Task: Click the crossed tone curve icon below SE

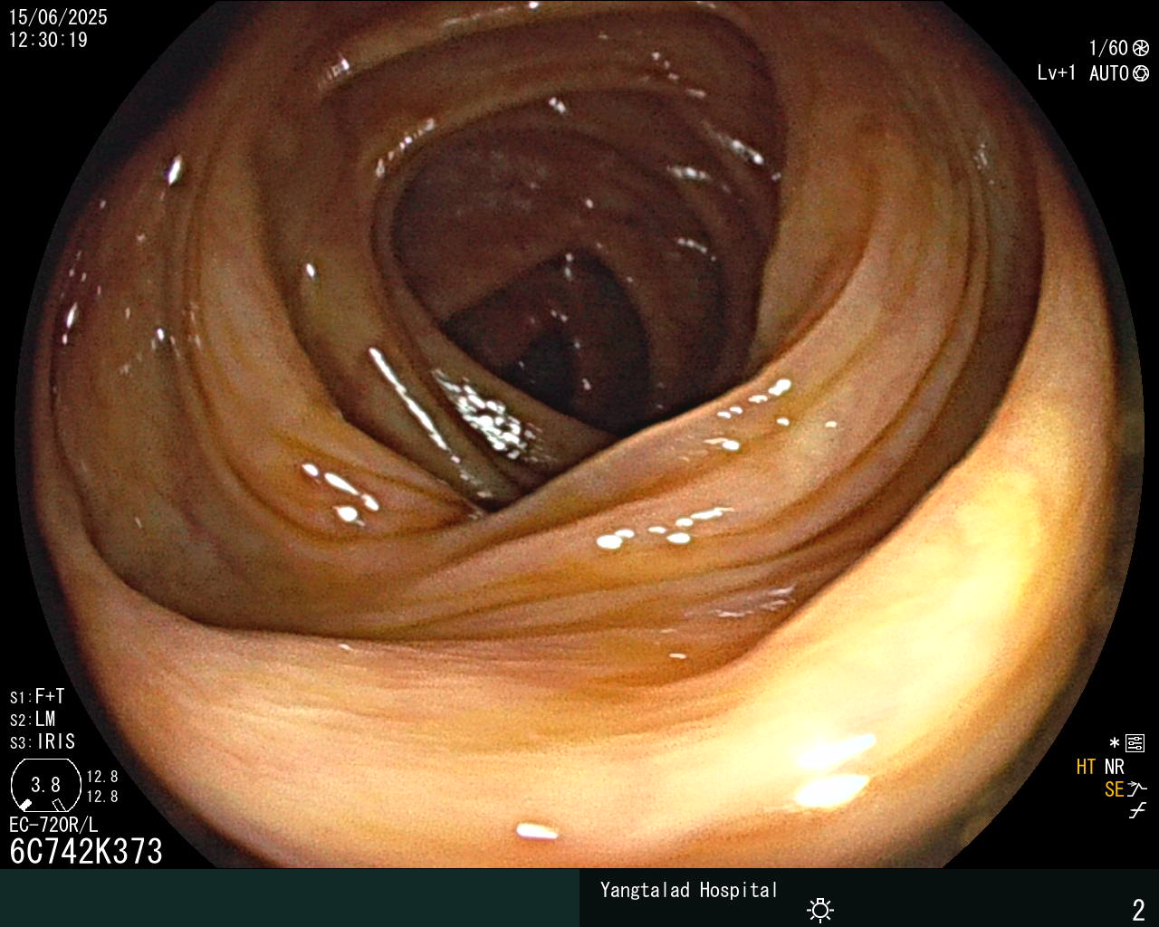Action: pos(1137,811)
